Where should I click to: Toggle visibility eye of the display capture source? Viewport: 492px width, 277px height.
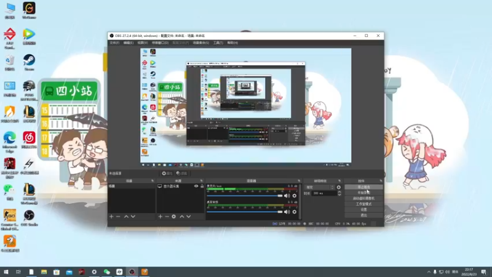pos(196,187)
